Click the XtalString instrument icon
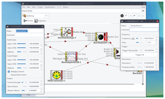 24,16
